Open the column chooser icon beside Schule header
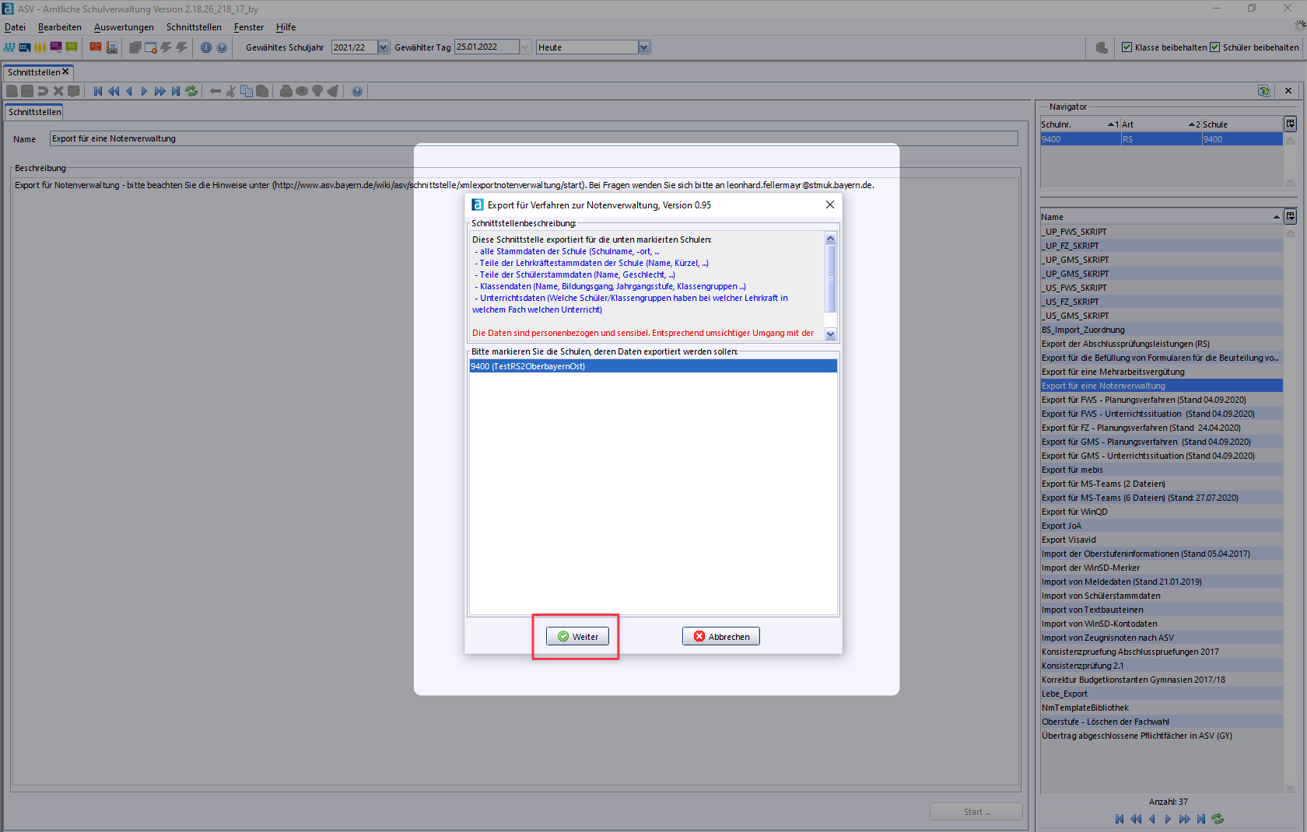The height and width of the screenshot is (832, 1307). 1290,124
